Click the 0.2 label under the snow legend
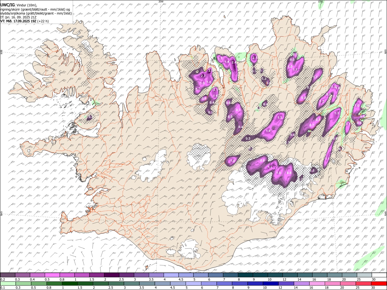 [x=2, y=279]
